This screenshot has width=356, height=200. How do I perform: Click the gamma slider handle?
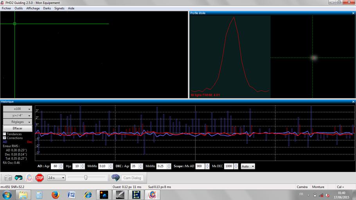(86, 178)
